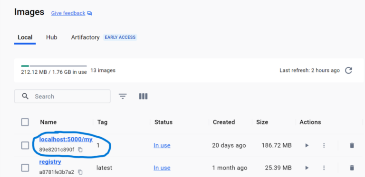The height and width of the screenshot is (177, 365).
Task: Click In use status for registry
Action: point(162,168)
